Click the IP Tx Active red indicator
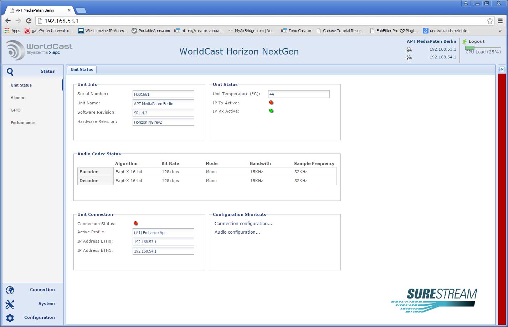 271,103
